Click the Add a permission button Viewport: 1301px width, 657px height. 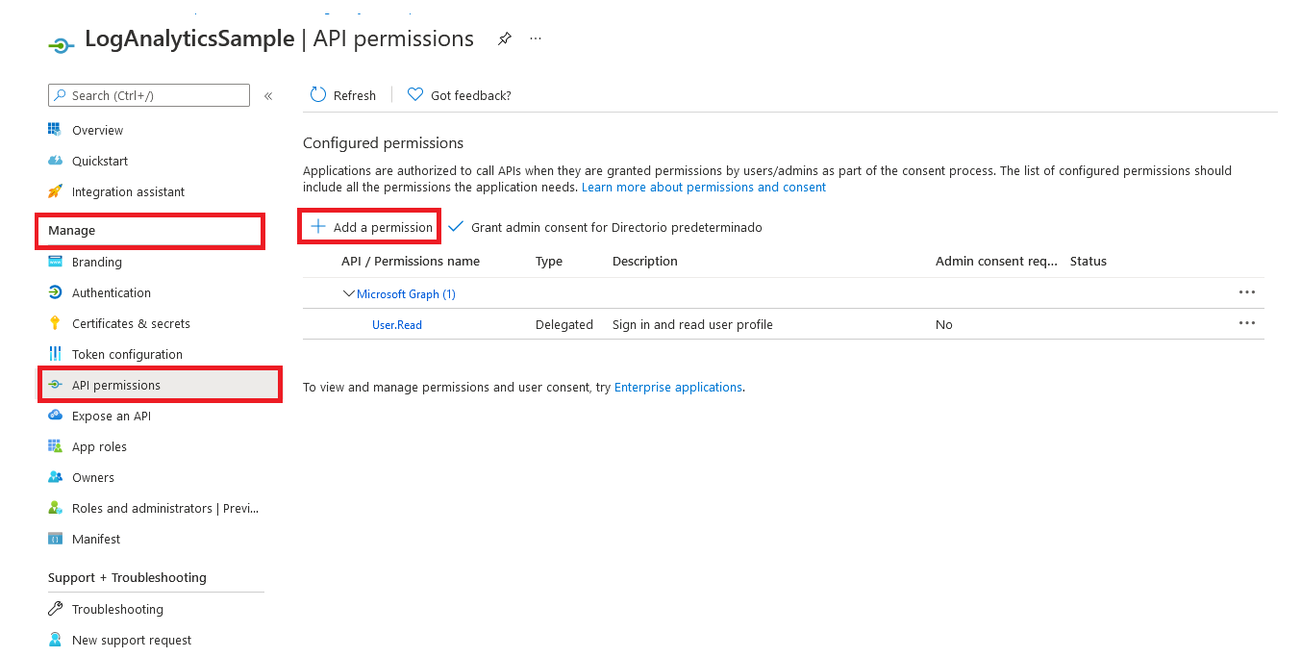(x=369, y=226)
